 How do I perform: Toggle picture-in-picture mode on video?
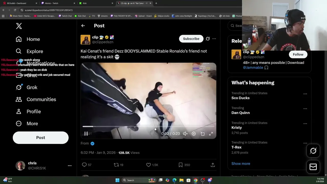pyautogui.click(x=203, y=134)
